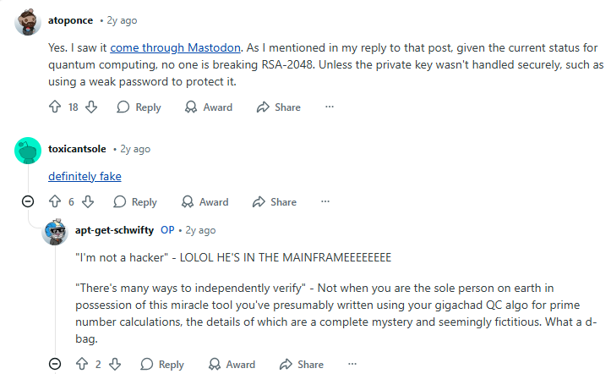Upvote atoponce's comment
Screen dimensions: 611x374
coord(56,107)
